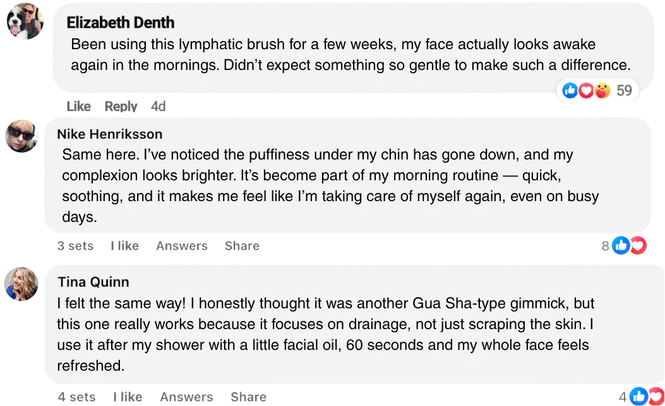Open Tina Quinn's profile picture
Image resolution: width=665 pixels, height=406 pixels.
(23, 284)
